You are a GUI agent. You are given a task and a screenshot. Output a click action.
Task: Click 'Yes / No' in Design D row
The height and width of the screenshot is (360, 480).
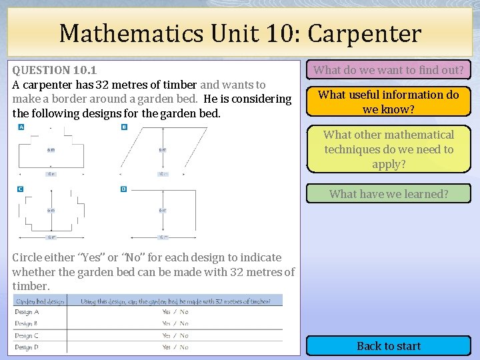tap(175, 347)
